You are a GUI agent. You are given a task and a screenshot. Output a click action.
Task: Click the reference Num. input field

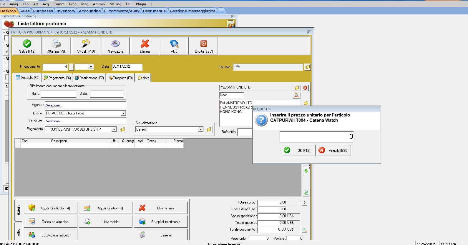coord(59,94)
